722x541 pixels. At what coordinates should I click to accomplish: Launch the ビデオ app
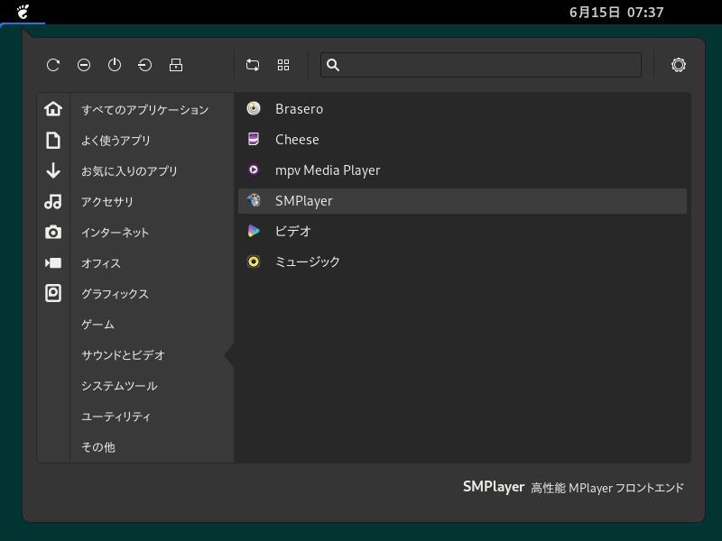point(462,231)
